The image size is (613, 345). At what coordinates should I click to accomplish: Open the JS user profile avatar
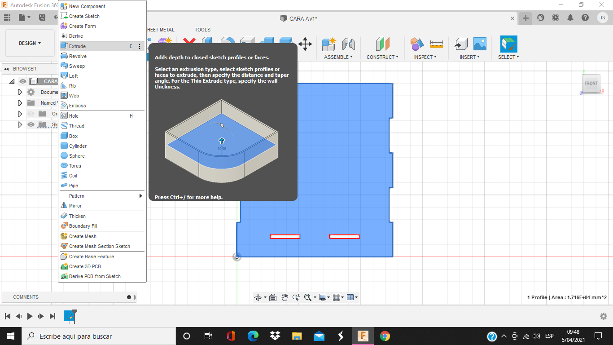603,18
